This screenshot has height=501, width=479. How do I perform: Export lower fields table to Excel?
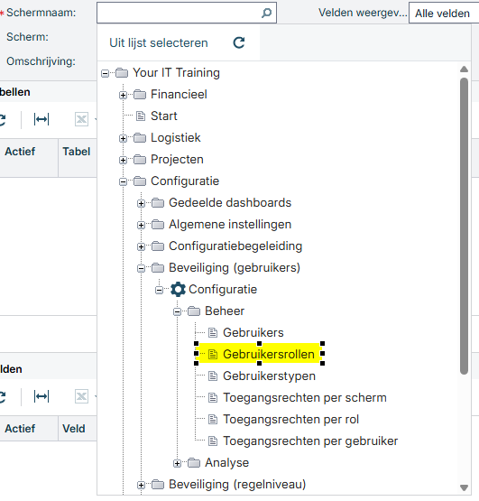(x=81, y=397)
